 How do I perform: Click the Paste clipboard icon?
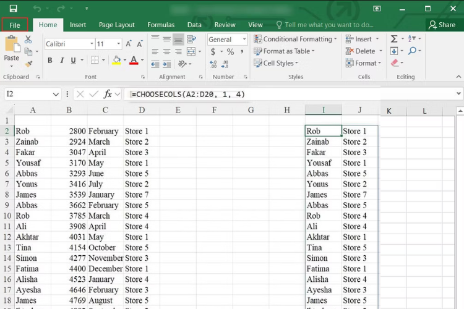[x=12, y=44]
